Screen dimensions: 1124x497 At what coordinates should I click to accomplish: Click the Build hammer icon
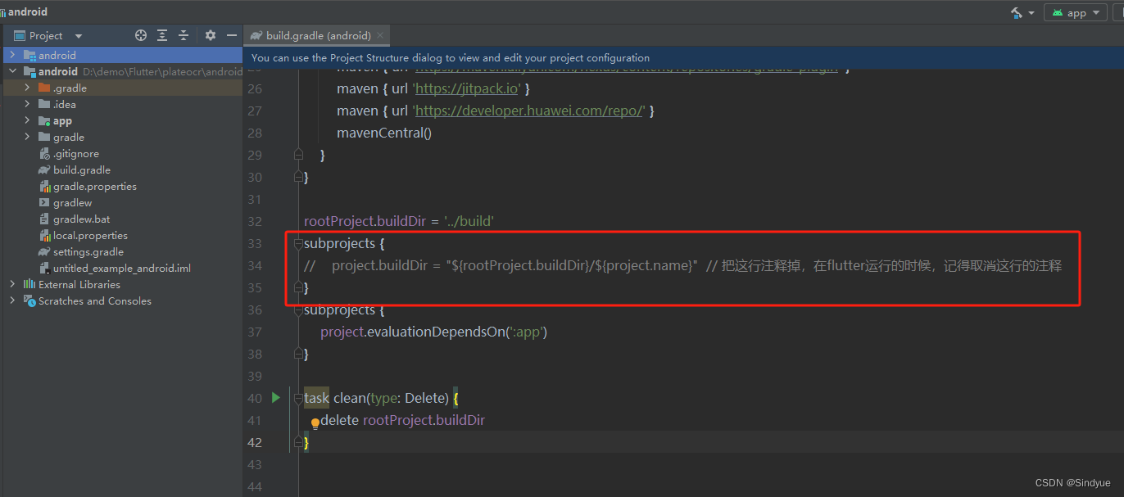tap(1018, 11)
